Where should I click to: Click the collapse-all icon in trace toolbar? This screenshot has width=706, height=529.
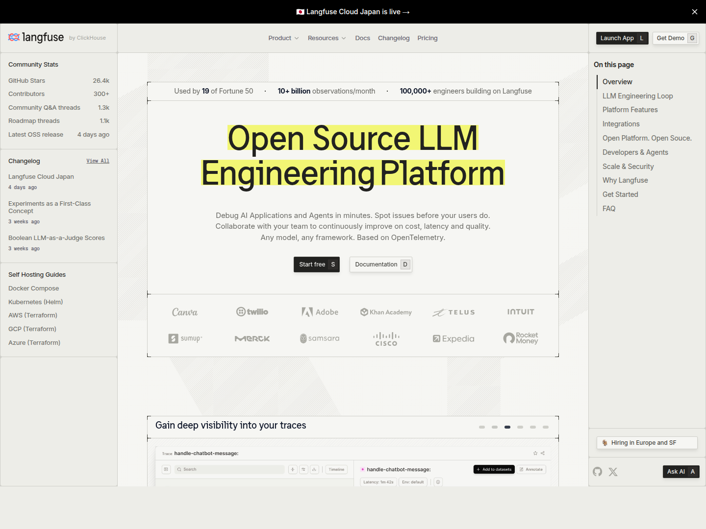pyautogui.click(x=293, y=469)
